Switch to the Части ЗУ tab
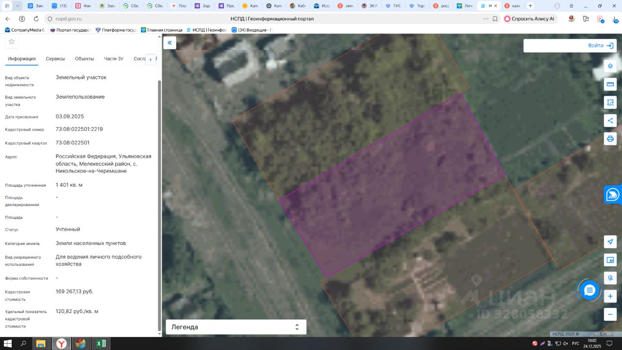The image size is (622, 350). pos(114,59)
